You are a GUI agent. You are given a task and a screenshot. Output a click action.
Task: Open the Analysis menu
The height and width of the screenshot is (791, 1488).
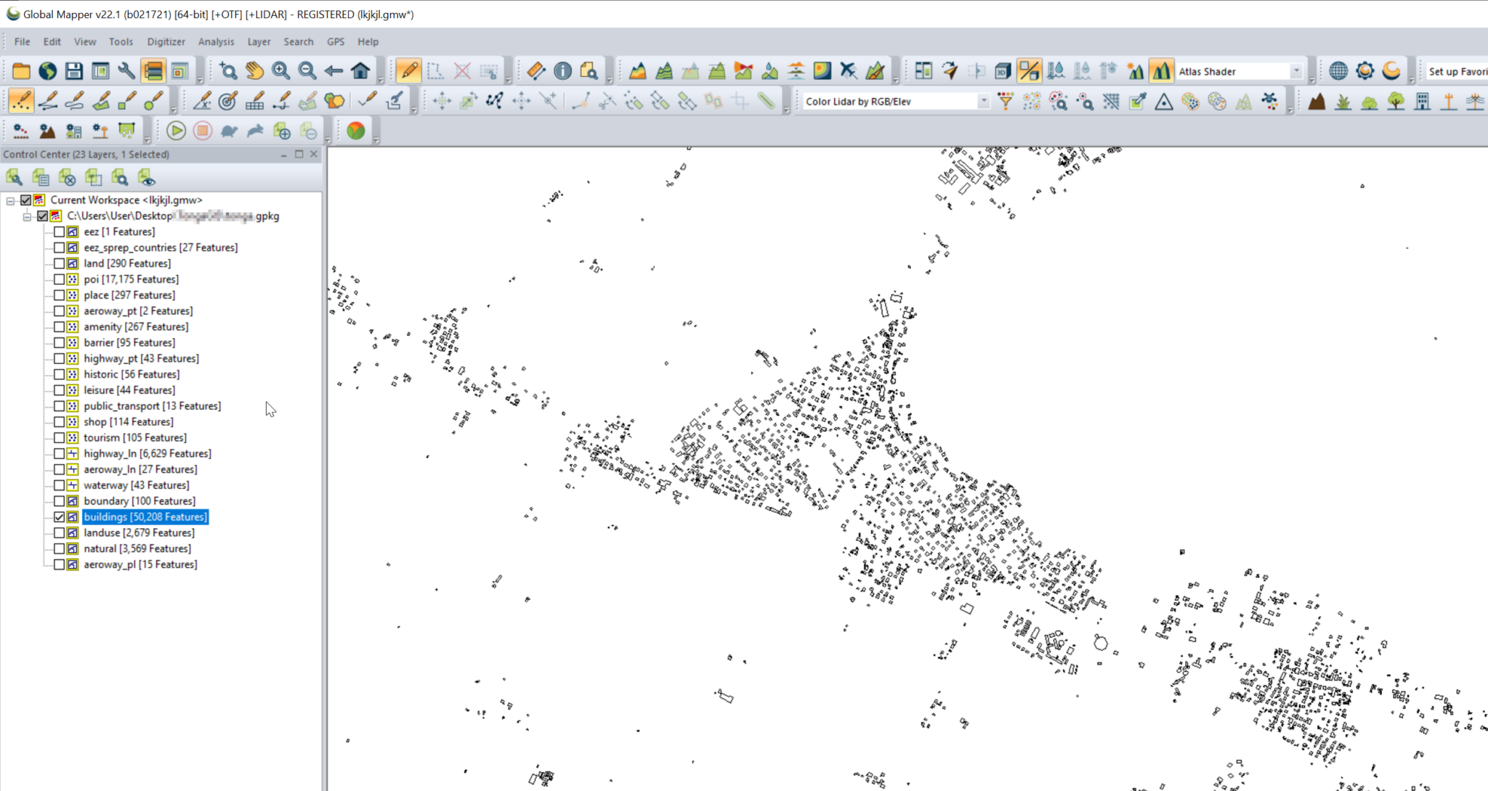[x=216, y=41]
